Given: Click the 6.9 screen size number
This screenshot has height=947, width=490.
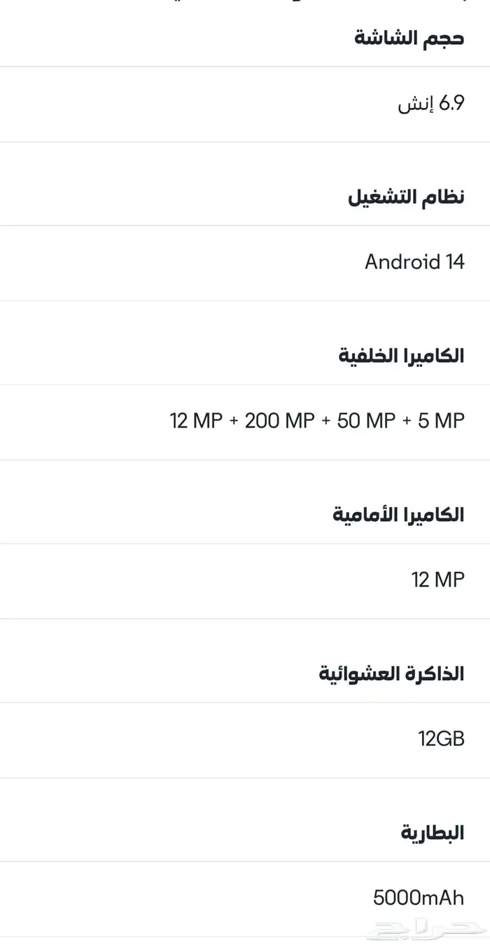Looking at the screenshot, I should click(451, 104).
